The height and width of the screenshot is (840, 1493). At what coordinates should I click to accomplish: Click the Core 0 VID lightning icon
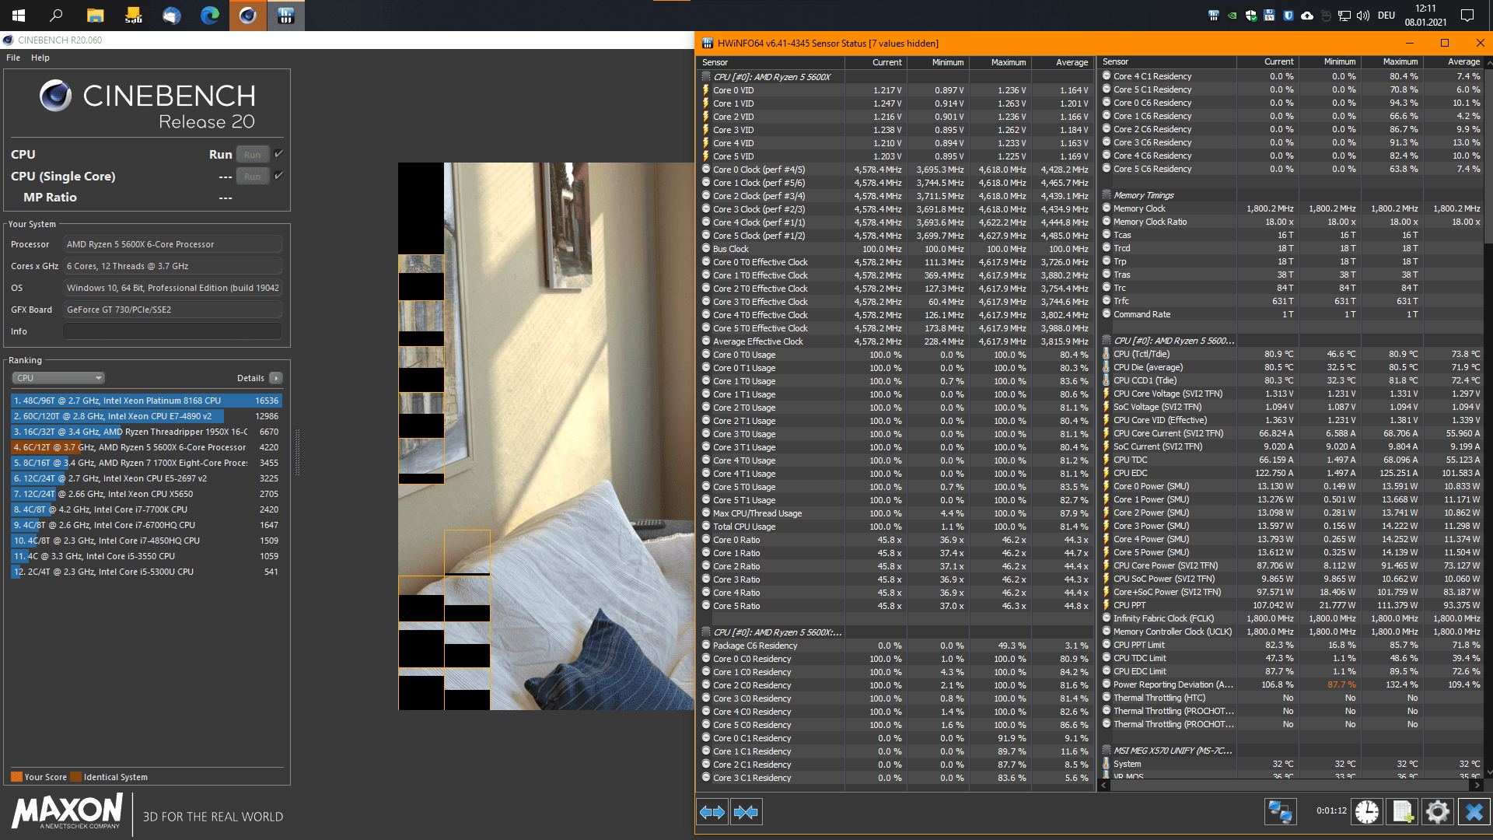706,90
